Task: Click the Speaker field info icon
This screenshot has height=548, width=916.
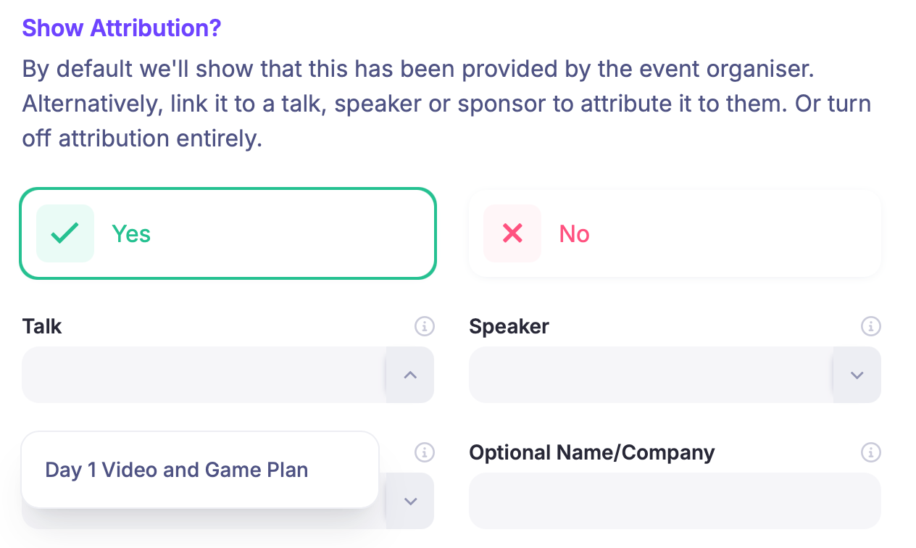Action: pos(871,326)
